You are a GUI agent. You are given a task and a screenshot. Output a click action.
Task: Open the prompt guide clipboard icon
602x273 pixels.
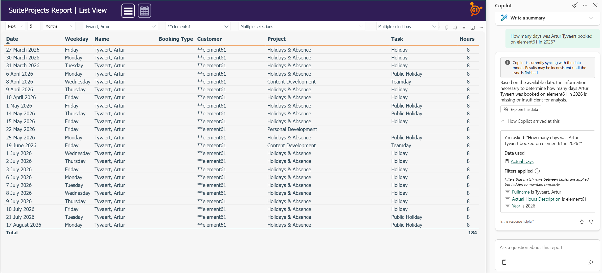(x=504, y=262)
